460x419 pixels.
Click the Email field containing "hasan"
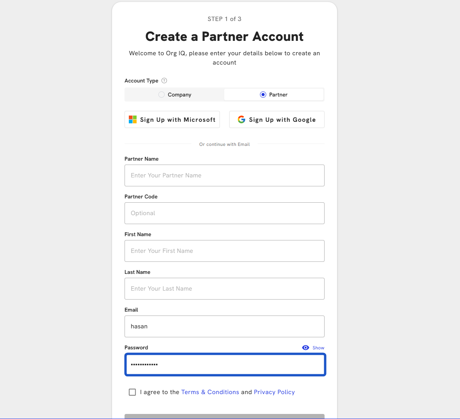(225, 326)
